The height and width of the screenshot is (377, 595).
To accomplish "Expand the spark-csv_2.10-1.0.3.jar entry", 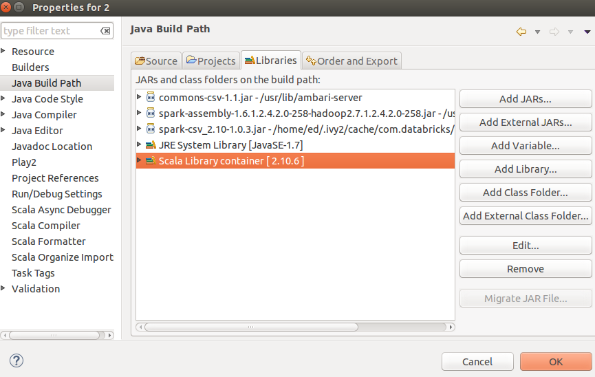I will [x=139, y=129].
